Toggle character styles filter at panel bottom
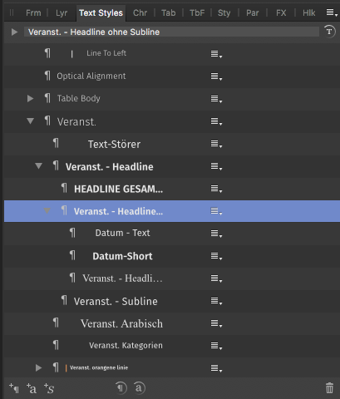This screenshot has height=399, width=340. click(139, 388)
